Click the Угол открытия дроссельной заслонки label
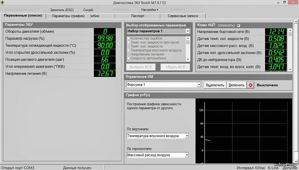 (x=40, y=52)
